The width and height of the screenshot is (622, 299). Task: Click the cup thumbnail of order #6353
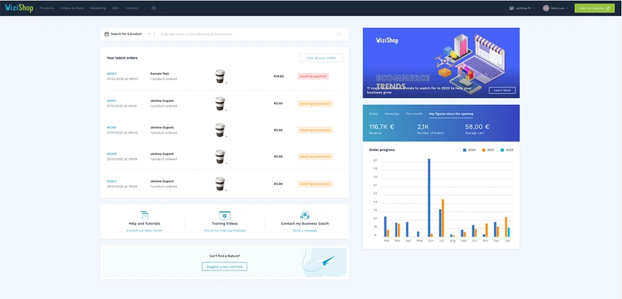point(220,103)
